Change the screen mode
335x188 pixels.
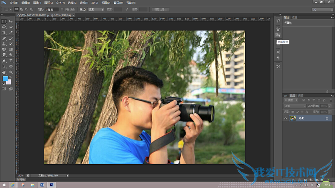(x=11, y=89)
